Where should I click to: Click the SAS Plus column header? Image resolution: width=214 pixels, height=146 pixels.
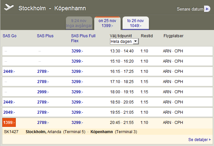click(x=45, y=36)
